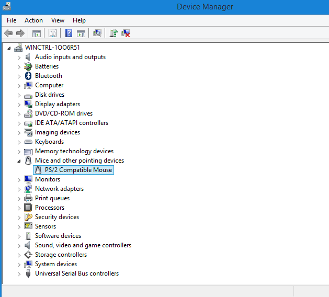Click the Keyboards category icon

tap(28, 142)
